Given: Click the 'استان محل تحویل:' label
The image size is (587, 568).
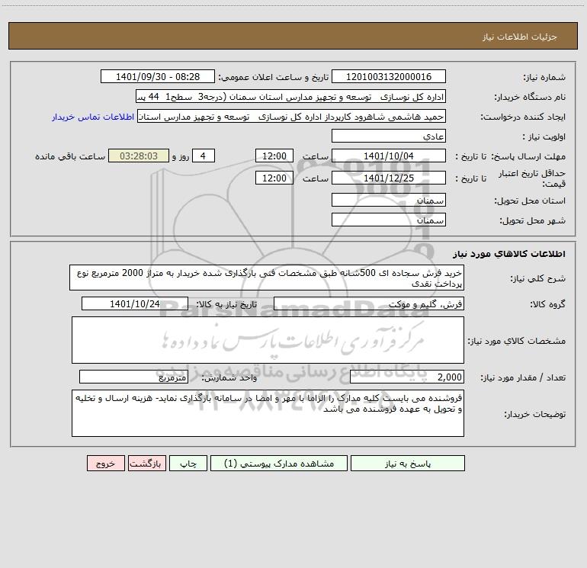Looking at the screenshot, I should (x=530, y=201).
